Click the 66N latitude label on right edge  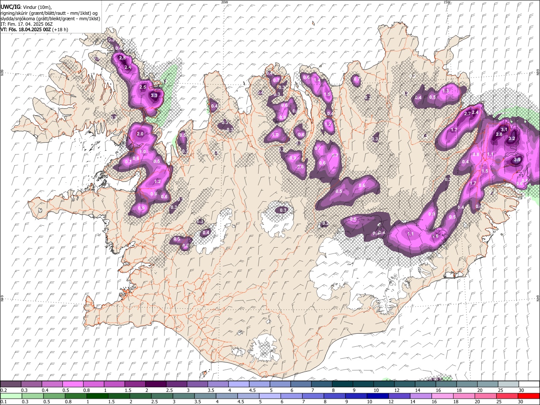point(538,73)
